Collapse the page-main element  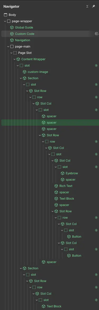8,46
